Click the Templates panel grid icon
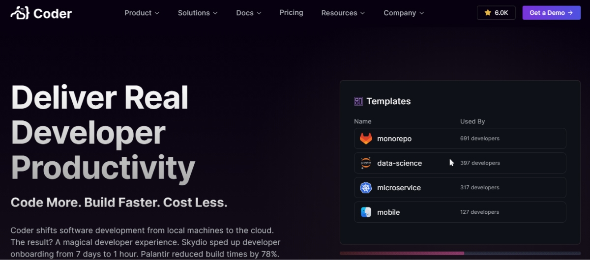This screenshot has width=590, height=260. [x=358, y=101]
